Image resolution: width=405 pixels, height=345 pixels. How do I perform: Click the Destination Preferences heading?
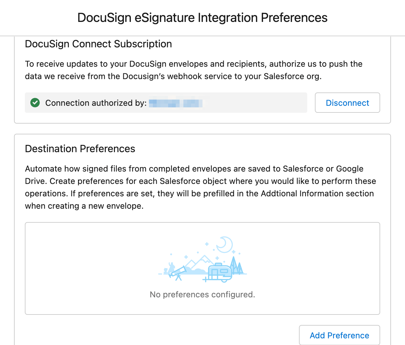80,149
